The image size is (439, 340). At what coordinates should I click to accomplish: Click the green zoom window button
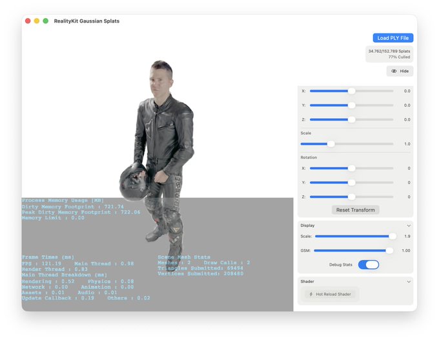46,21
